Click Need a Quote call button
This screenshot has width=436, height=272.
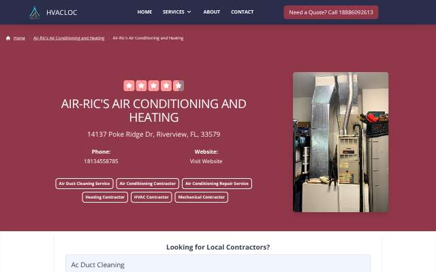click(331, 12)
